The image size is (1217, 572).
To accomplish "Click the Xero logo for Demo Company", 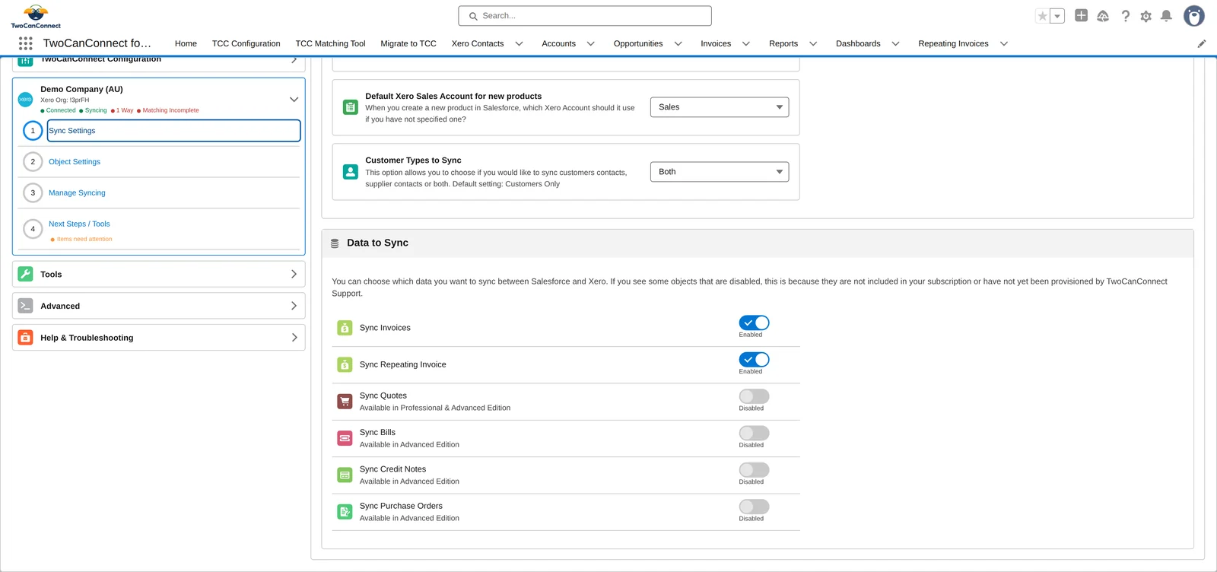I will (25, 99).
